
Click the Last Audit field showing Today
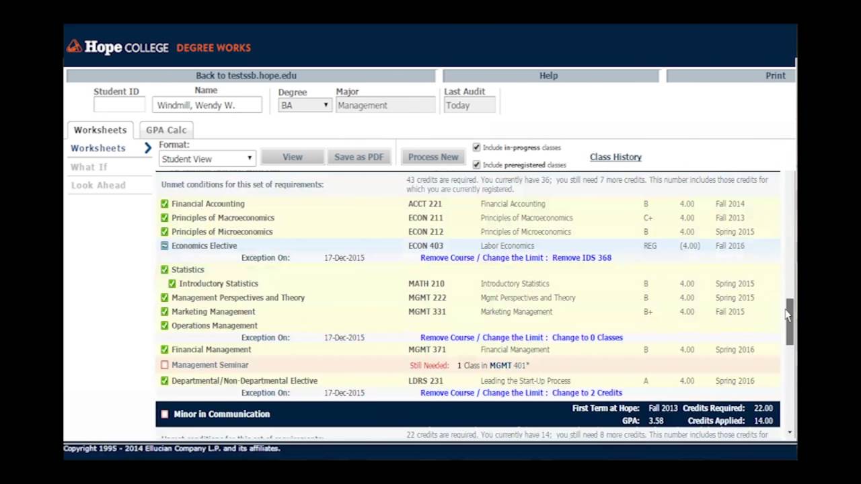pos(470,105)
